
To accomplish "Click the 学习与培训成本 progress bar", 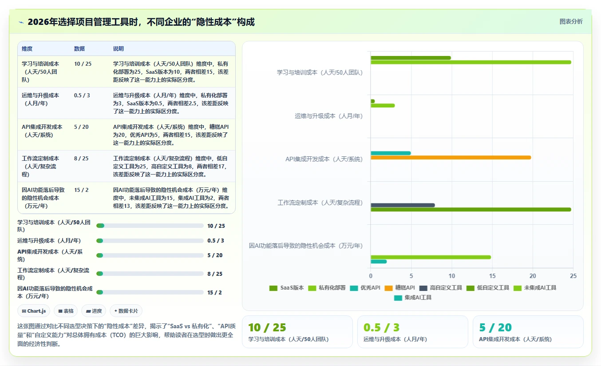I will (x=150, y=226).
